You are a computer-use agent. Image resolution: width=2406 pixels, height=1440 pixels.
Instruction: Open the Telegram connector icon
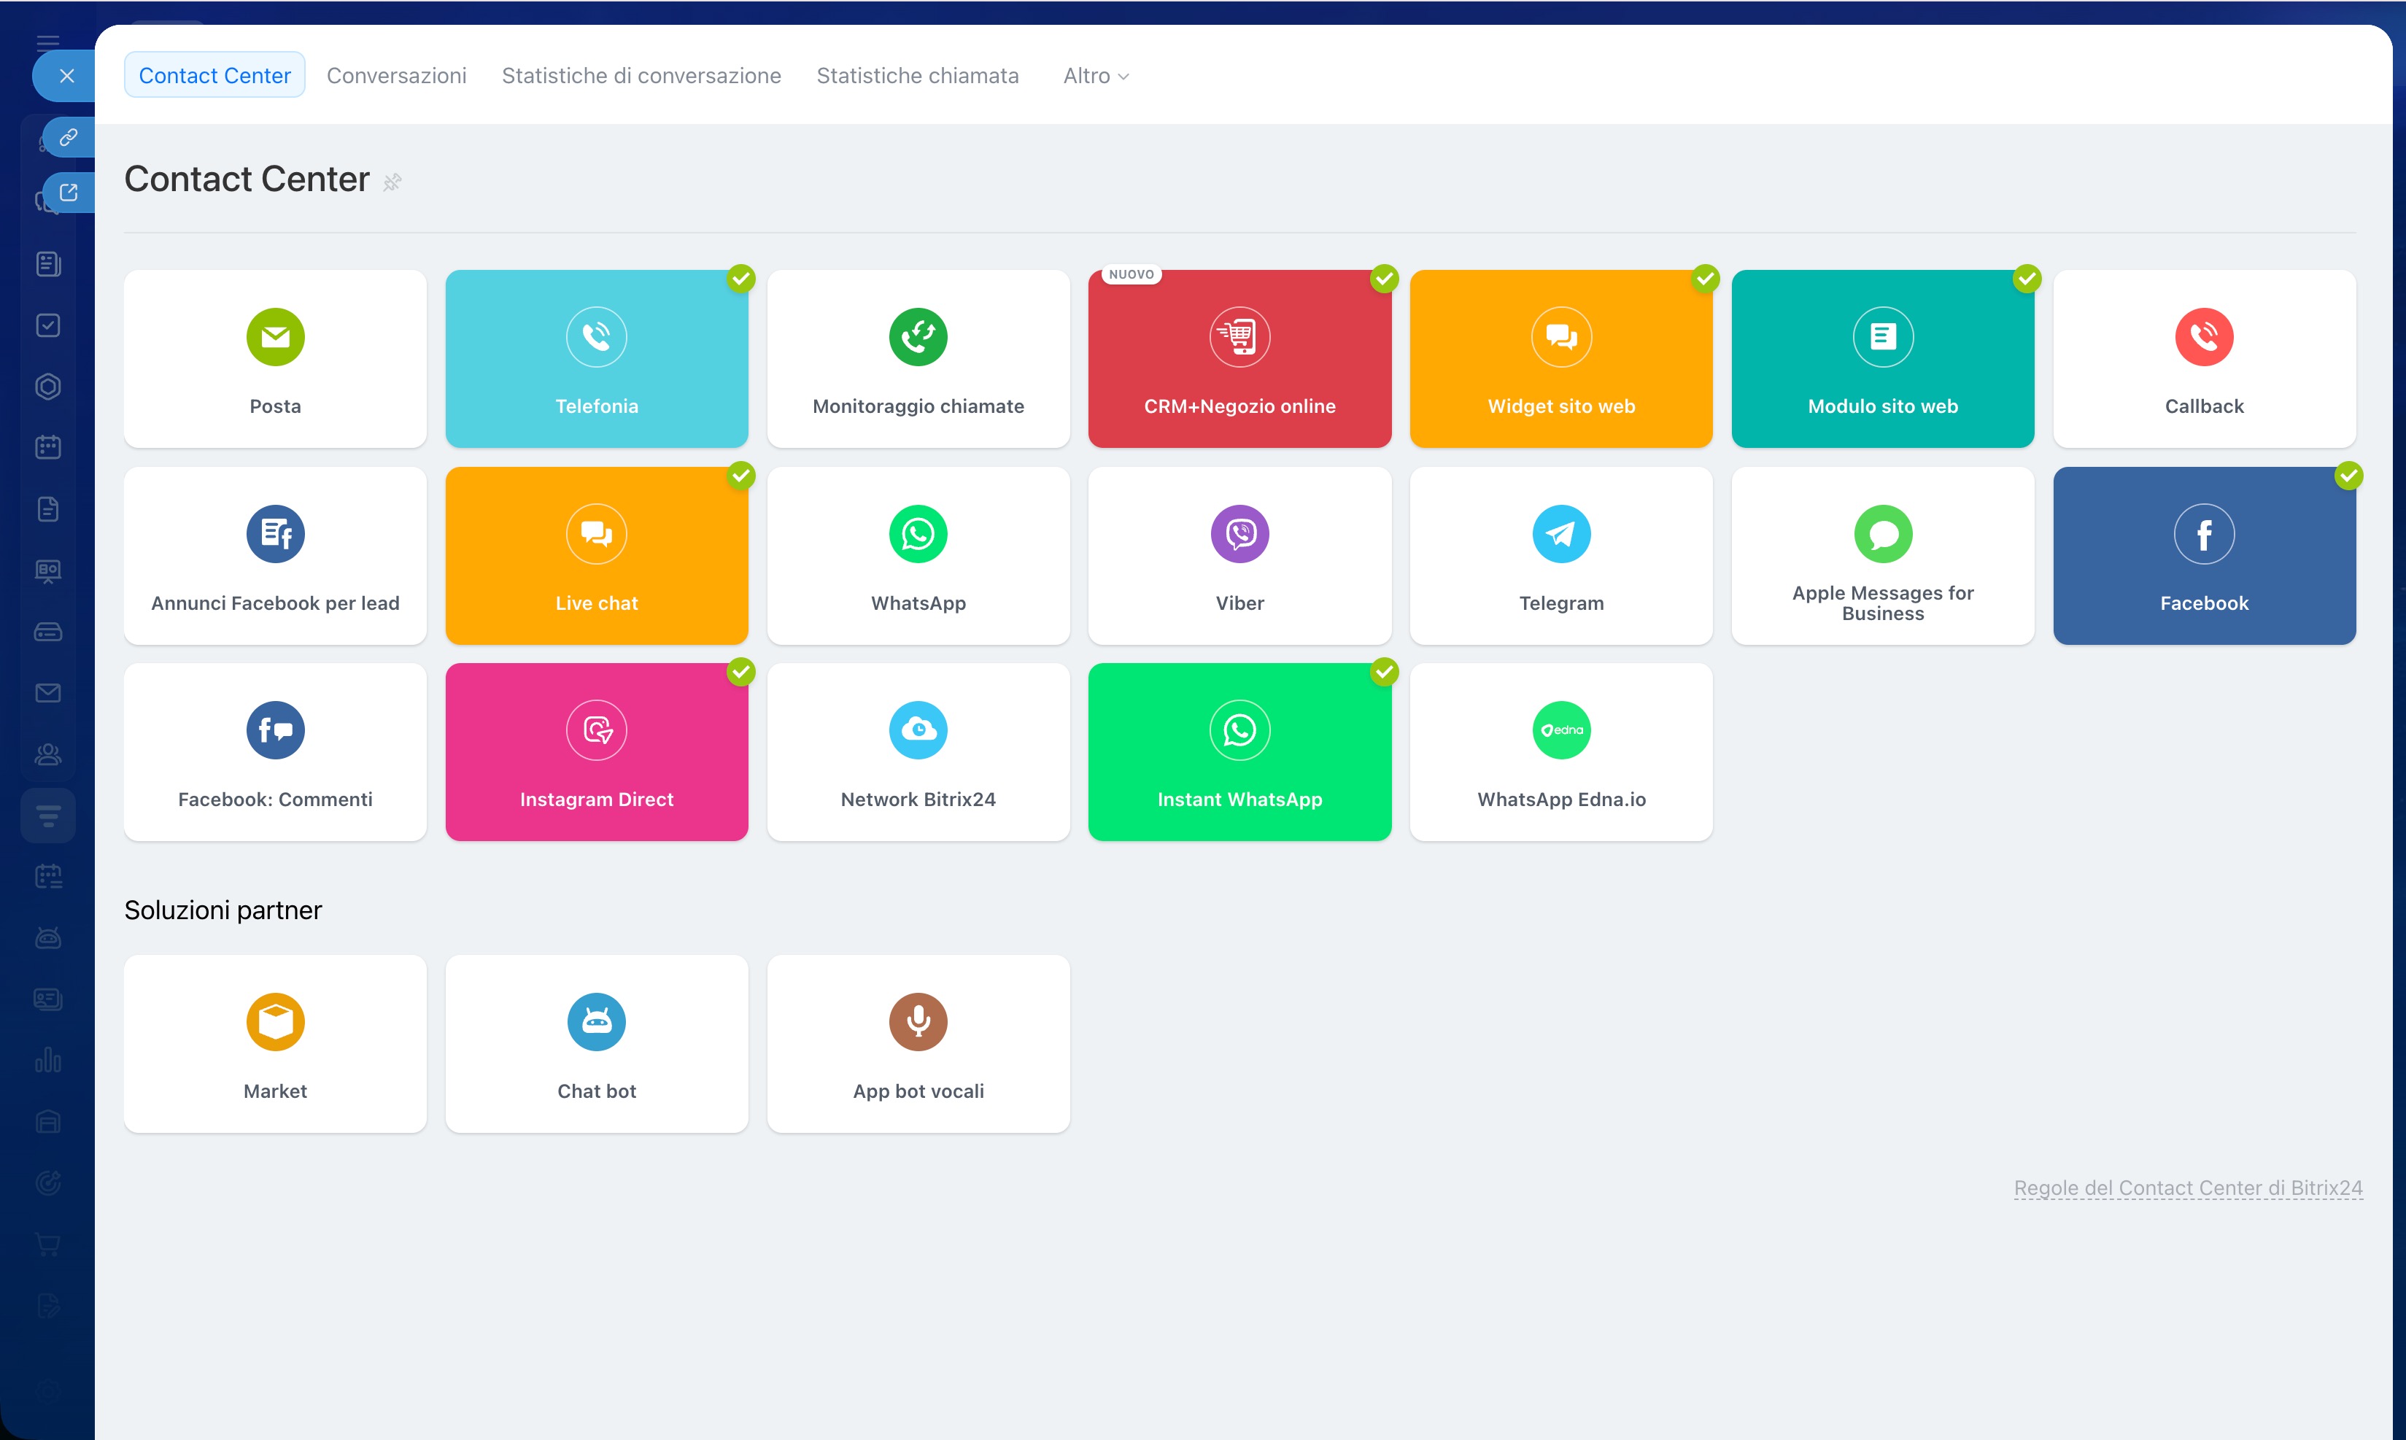1560,534
